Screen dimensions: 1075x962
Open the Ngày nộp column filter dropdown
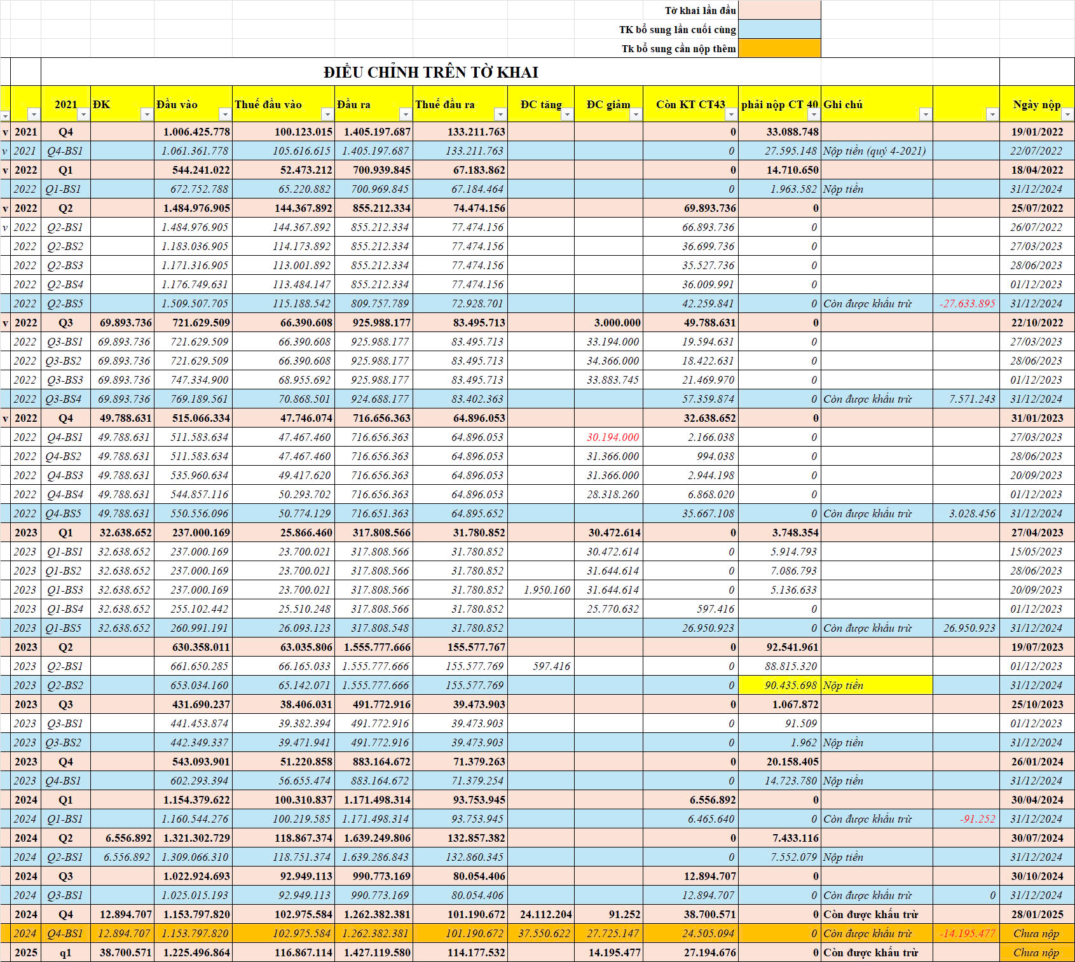click(1067, 114)
